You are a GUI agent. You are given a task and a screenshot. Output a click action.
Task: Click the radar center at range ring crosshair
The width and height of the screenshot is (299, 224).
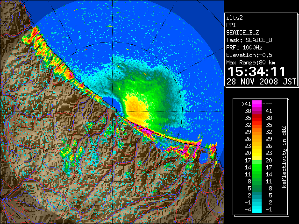click(113, 112)
